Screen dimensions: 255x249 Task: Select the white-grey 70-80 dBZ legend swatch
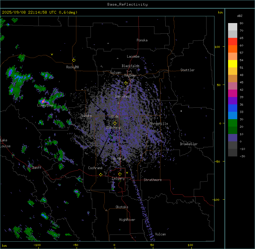(x=233, y=27)
